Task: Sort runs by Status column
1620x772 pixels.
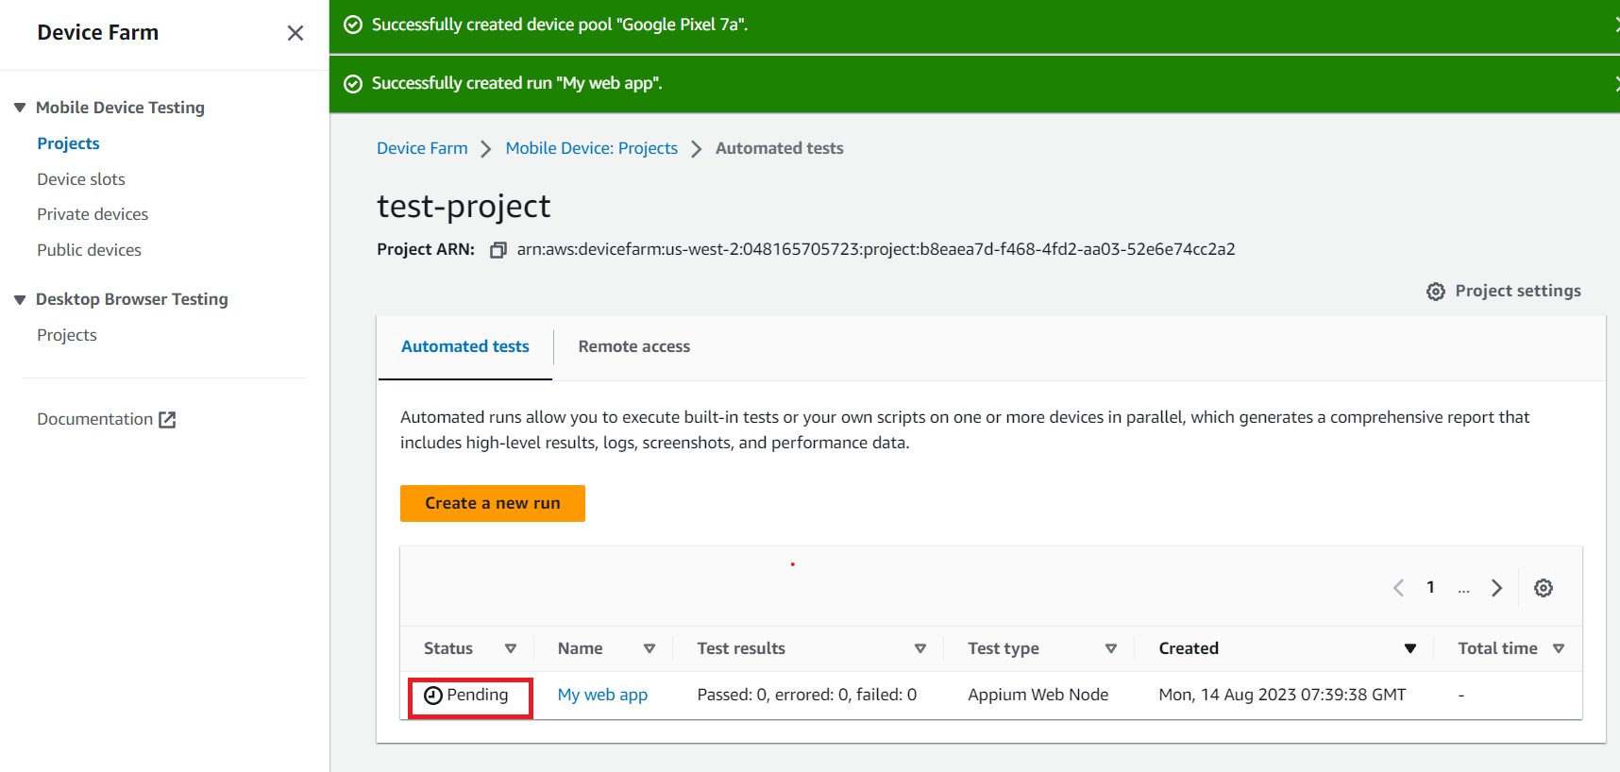Action: (510, 648)
